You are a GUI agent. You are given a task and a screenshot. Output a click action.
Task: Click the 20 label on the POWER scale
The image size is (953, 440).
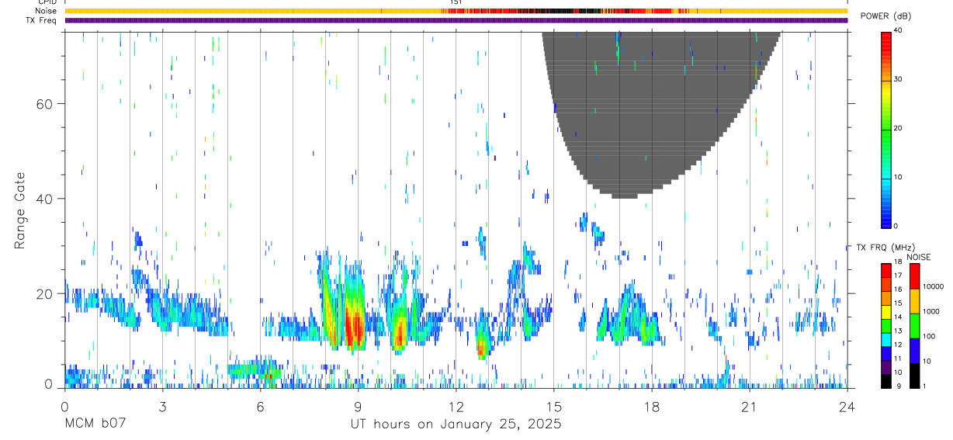point(899,128)
